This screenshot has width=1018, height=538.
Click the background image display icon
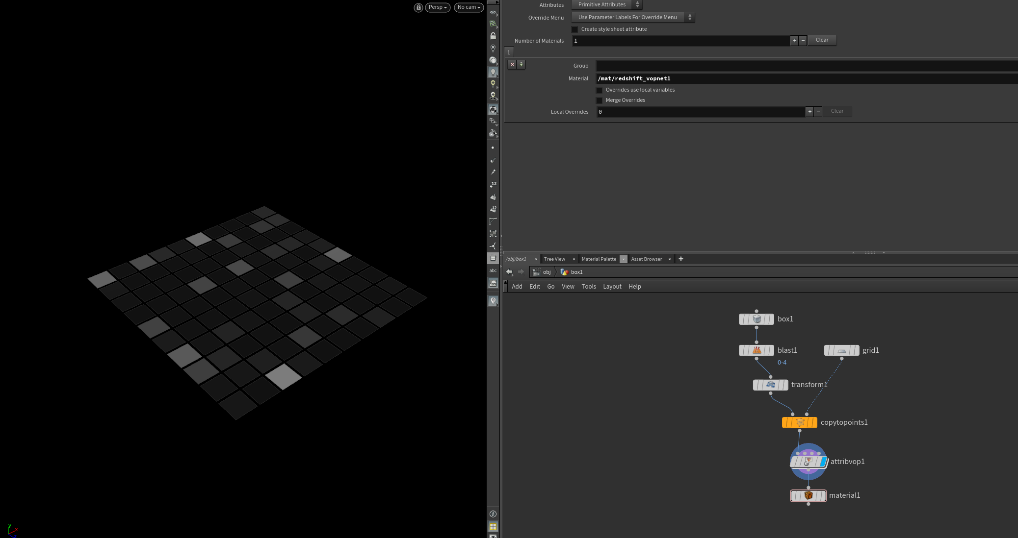[493, 283]
